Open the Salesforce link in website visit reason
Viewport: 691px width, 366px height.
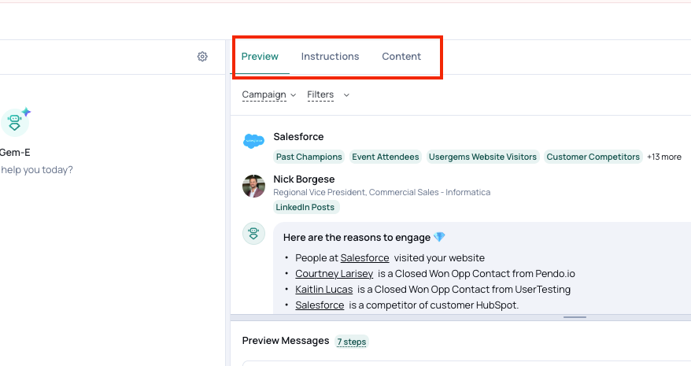pyautogui.click(x=365, y=258)
